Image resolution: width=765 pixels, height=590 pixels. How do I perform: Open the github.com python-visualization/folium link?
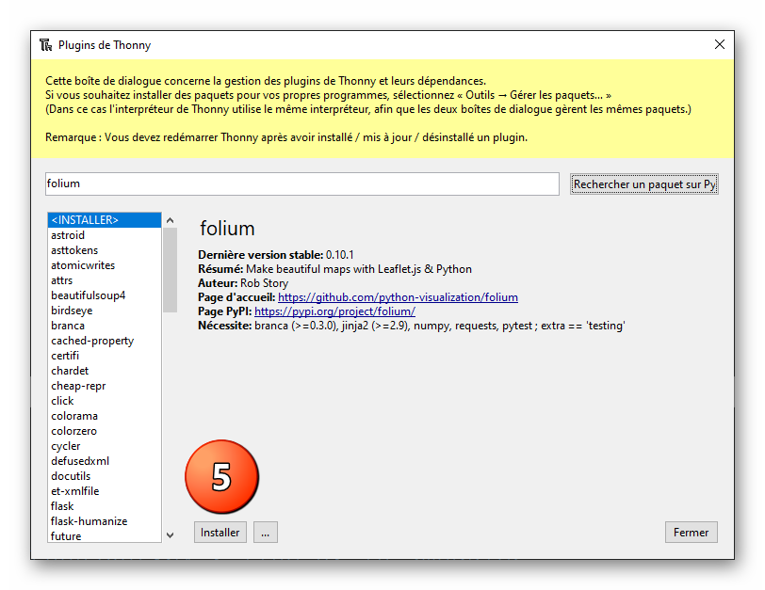[398, 297]
